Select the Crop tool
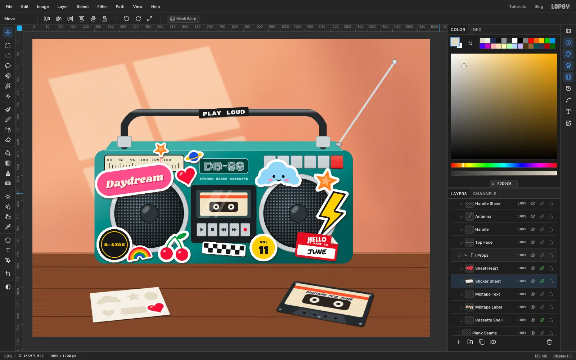Screen dimensions: 576x360 click(8, 274)
